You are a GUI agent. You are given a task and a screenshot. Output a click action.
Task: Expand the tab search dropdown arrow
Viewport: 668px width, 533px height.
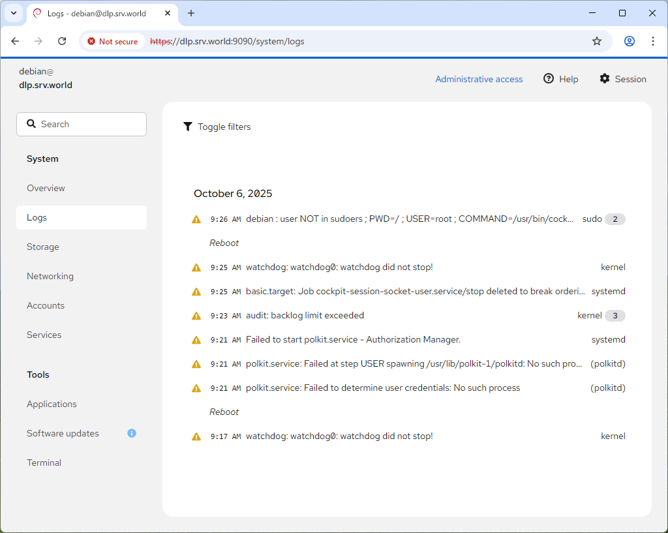point(13,13)
